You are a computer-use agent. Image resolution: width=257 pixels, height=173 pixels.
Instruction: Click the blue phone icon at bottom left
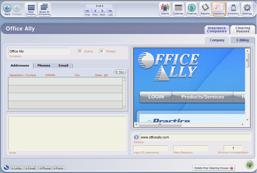pyautogui.click(x=6, y=167)
